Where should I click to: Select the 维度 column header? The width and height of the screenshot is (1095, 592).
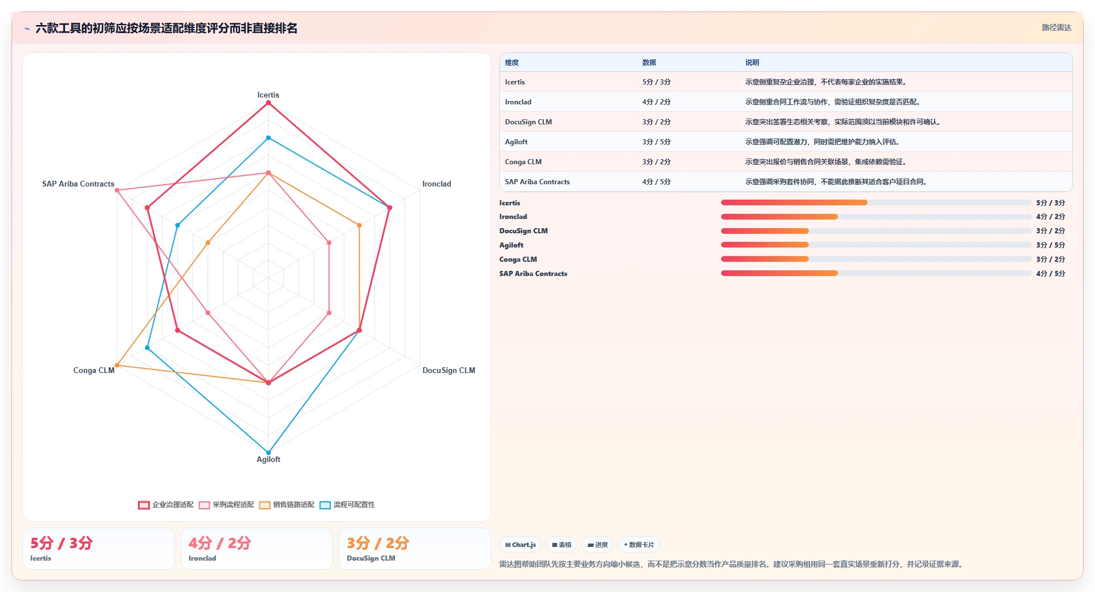pos(512,63)
